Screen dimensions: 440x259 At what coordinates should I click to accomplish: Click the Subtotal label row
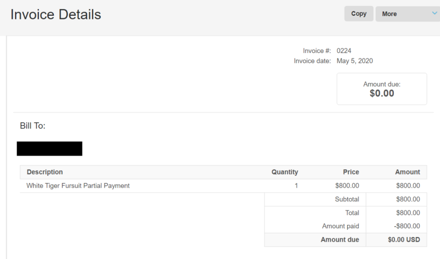tap(346, 199)
